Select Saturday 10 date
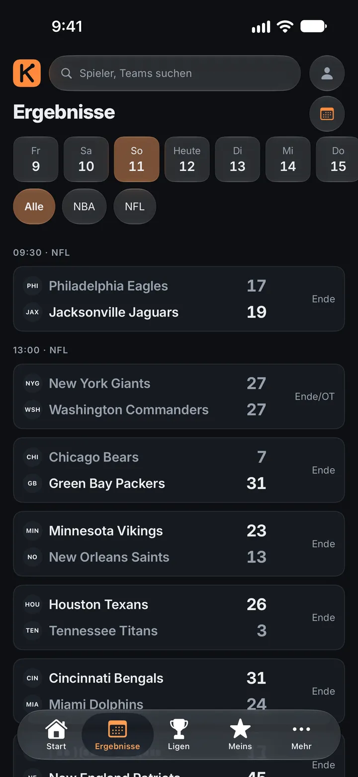Screen dimensions: 358x777 pyautogui.click(x=86, y=159)
